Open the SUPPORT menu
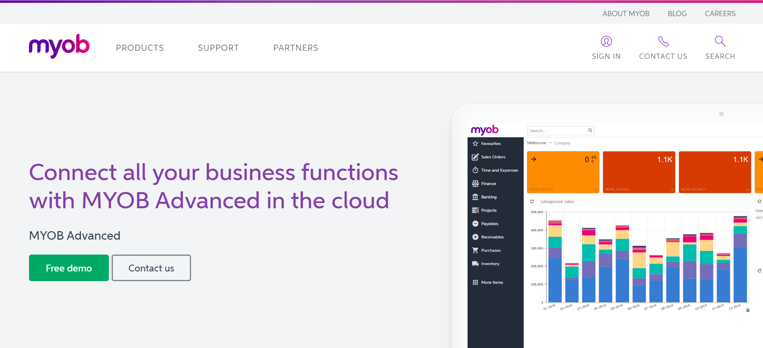This screenshot has width=763, height=348. click(218, 48)
